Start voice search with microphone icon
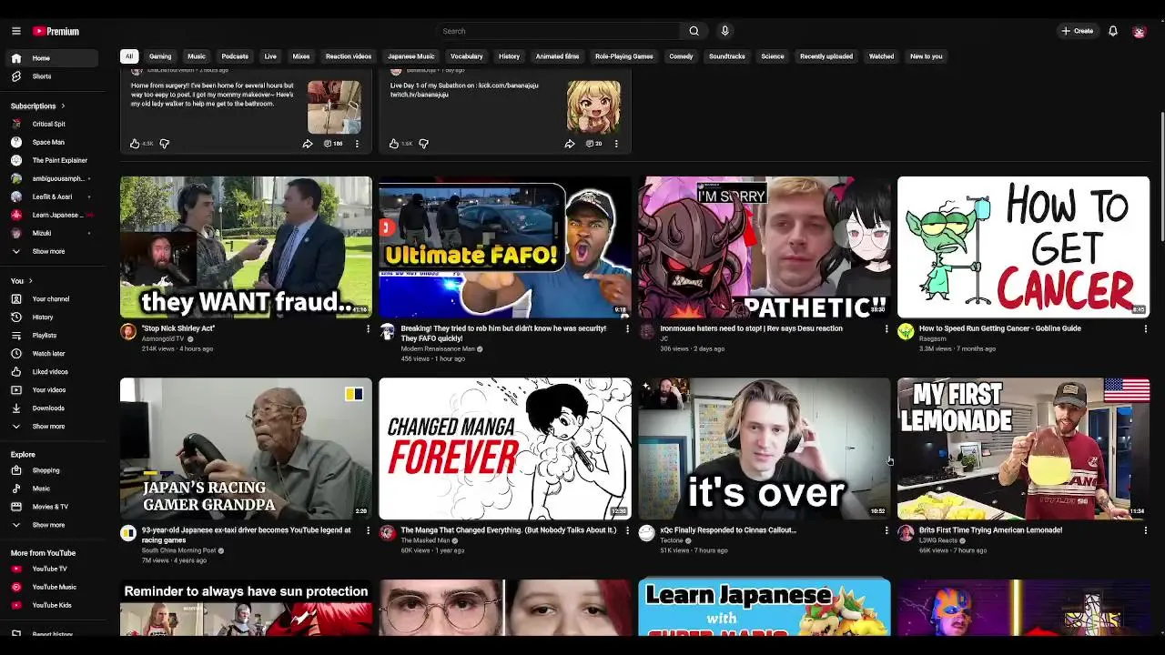Screen dimensions: 1165x655 click(724, 31)
